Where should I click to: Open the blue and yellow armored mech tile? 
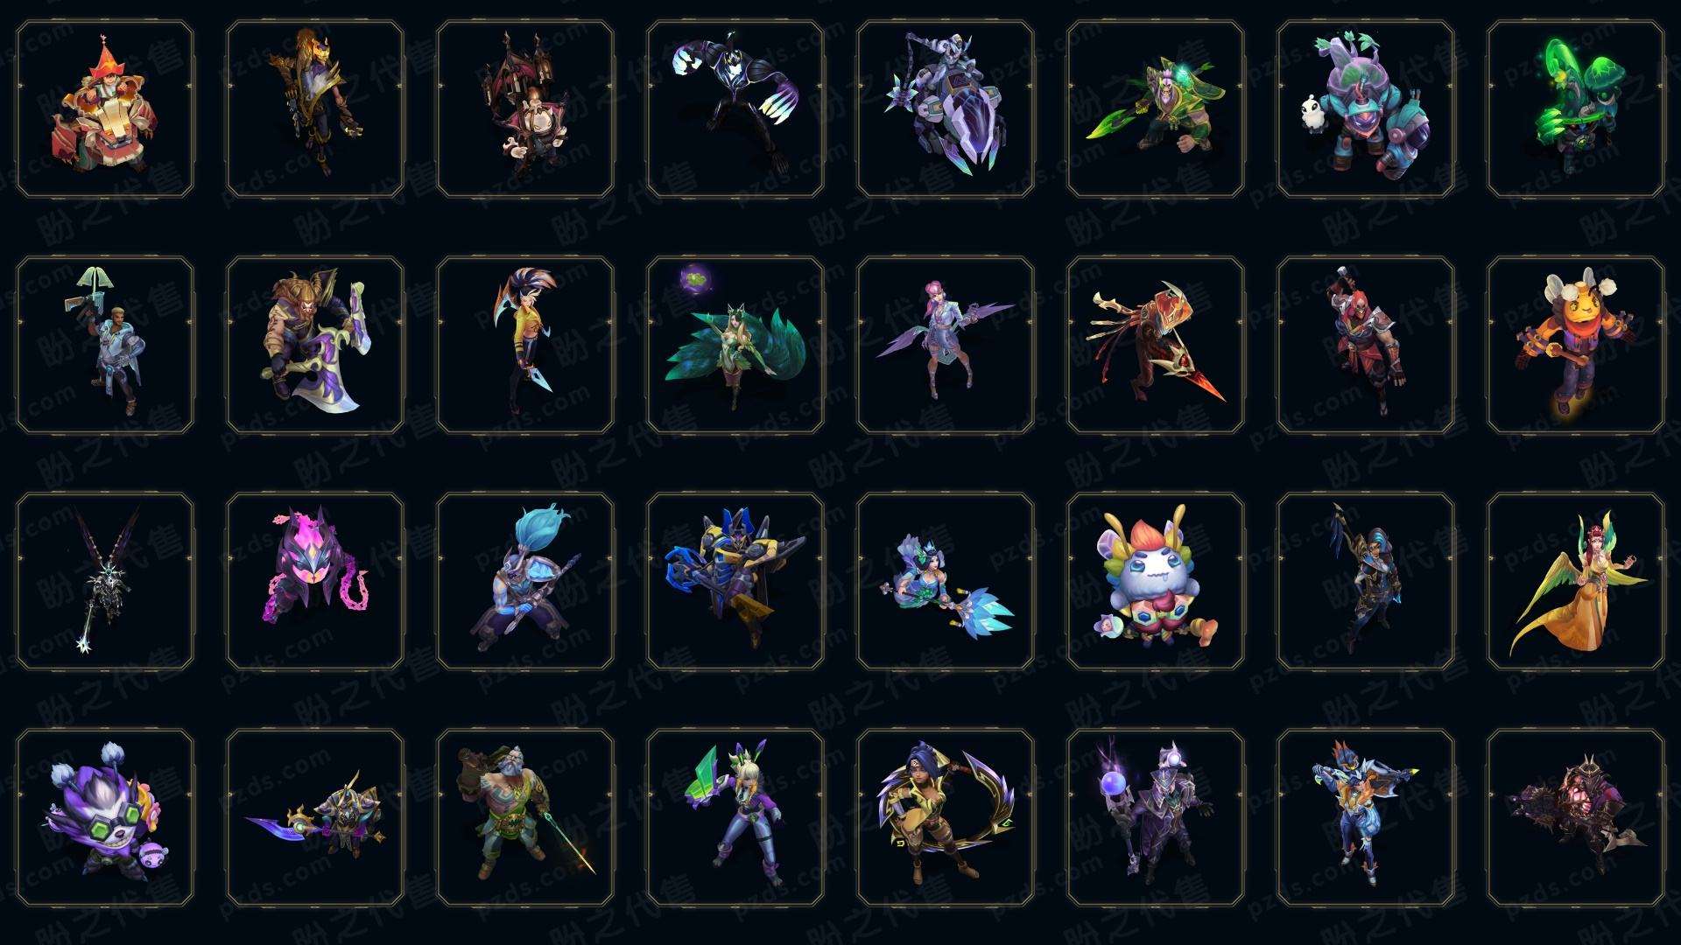[x=735, y=581]
